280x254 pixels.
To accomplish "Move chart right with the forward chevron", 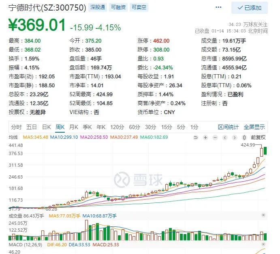I will (235, 138).
